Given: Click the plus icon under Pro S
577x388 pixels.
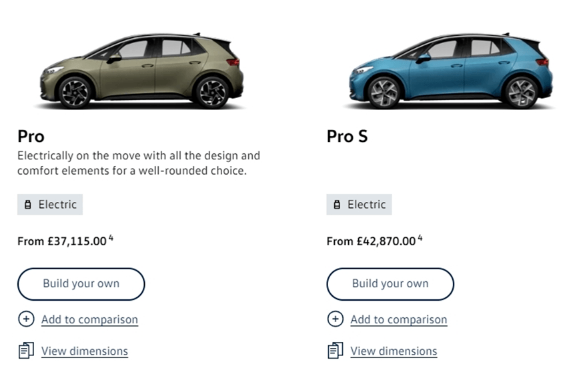Looking at the screenshot, I should pyautogui.click(x=336, y=319).
